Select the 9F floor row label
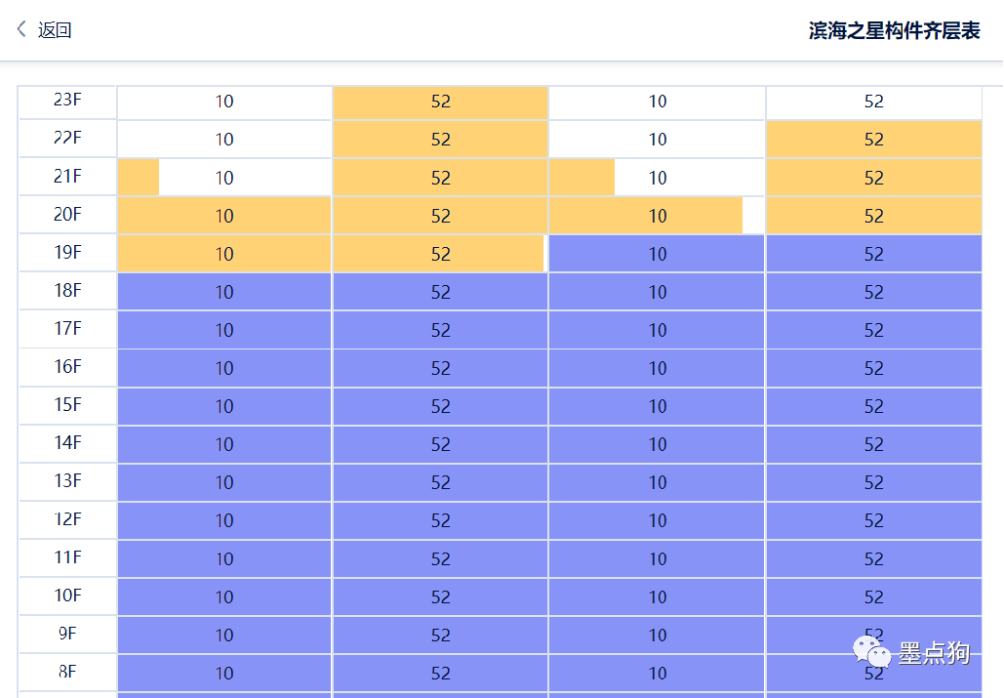1004x698 pixels. pyautogui.click(x=67, y=634)
